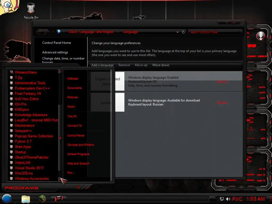The height and width of the screenshot is (204, 272).
Task: Open This PC from the Start menu
Action: [x=72, y=116]
